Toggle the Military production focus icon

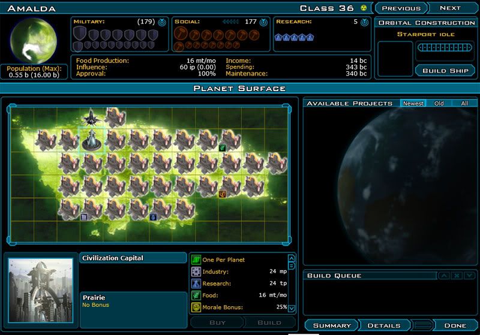click(162, 22)
